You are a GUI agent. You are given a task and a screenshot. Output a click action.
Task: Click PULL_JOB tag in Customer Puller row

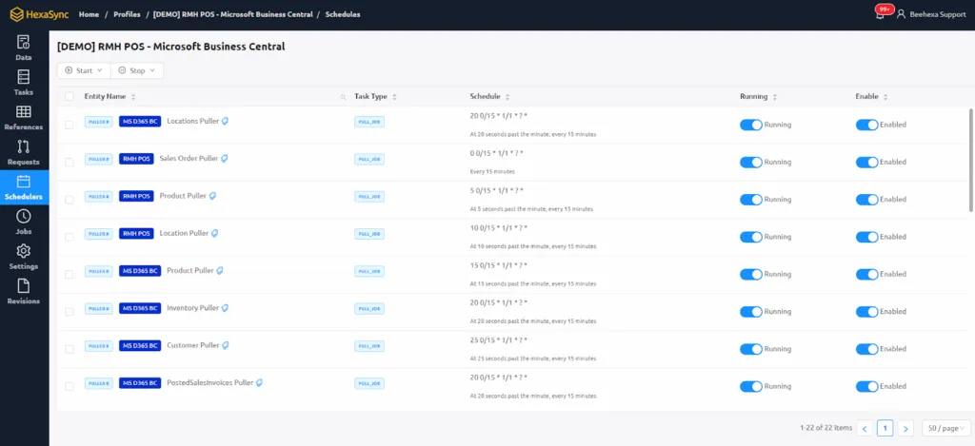pyautogui.click(x=369, y=346)
